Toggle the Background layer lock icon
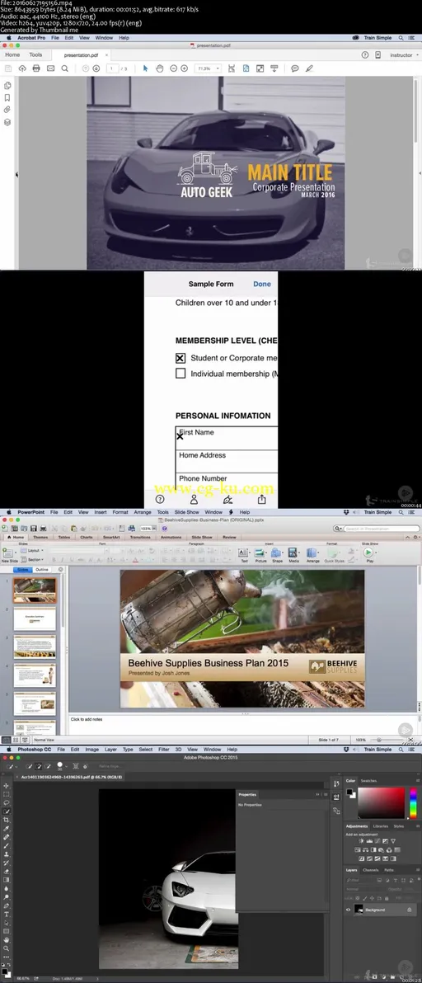 pyautogui.click(x=410, y=909)
